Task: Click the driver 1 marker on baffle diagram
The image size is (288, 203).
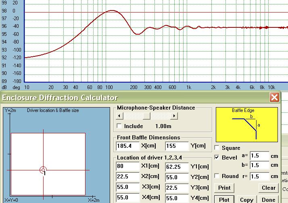Action: tap(43, 170)
